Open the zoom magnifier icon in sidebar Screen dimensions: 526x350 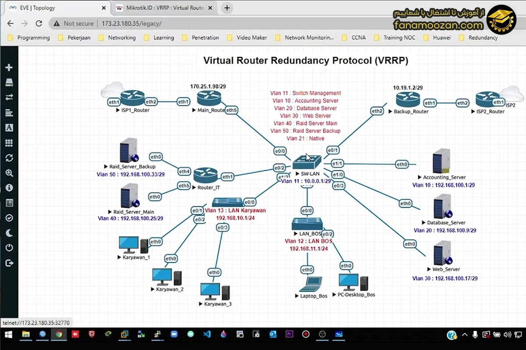pyautogui.click(x=9, y=173)
